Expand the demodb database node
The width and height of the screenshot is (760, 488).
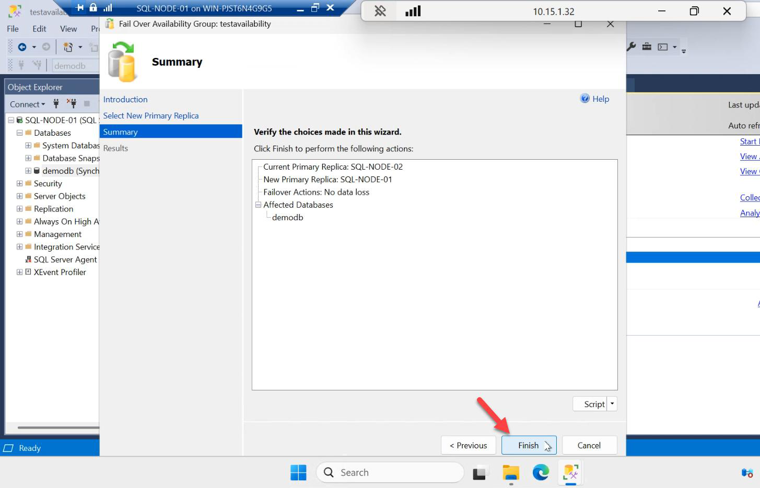coord(28,171)
